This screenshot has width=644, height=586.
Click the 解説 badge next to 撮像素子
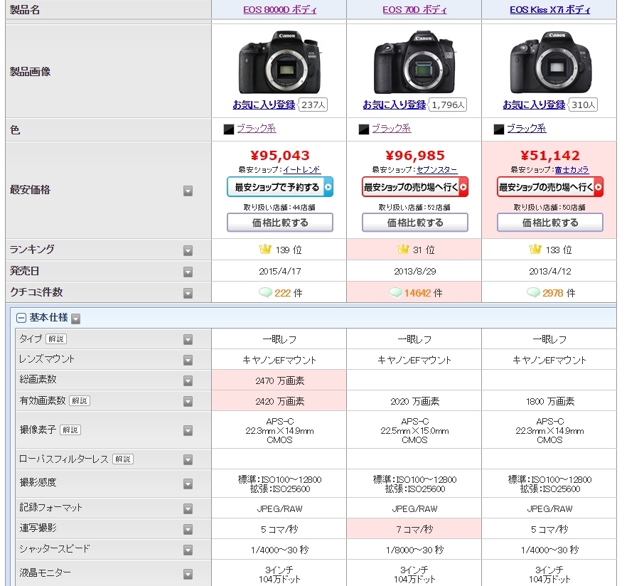[x=70, y=430]
